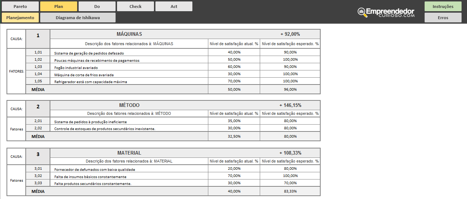
Task: Select the MÁQUINAS cause header
Action: [129, 34]
